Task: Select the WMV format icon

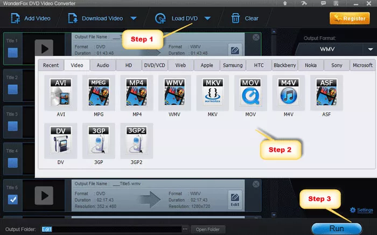Action: point(174,92)
